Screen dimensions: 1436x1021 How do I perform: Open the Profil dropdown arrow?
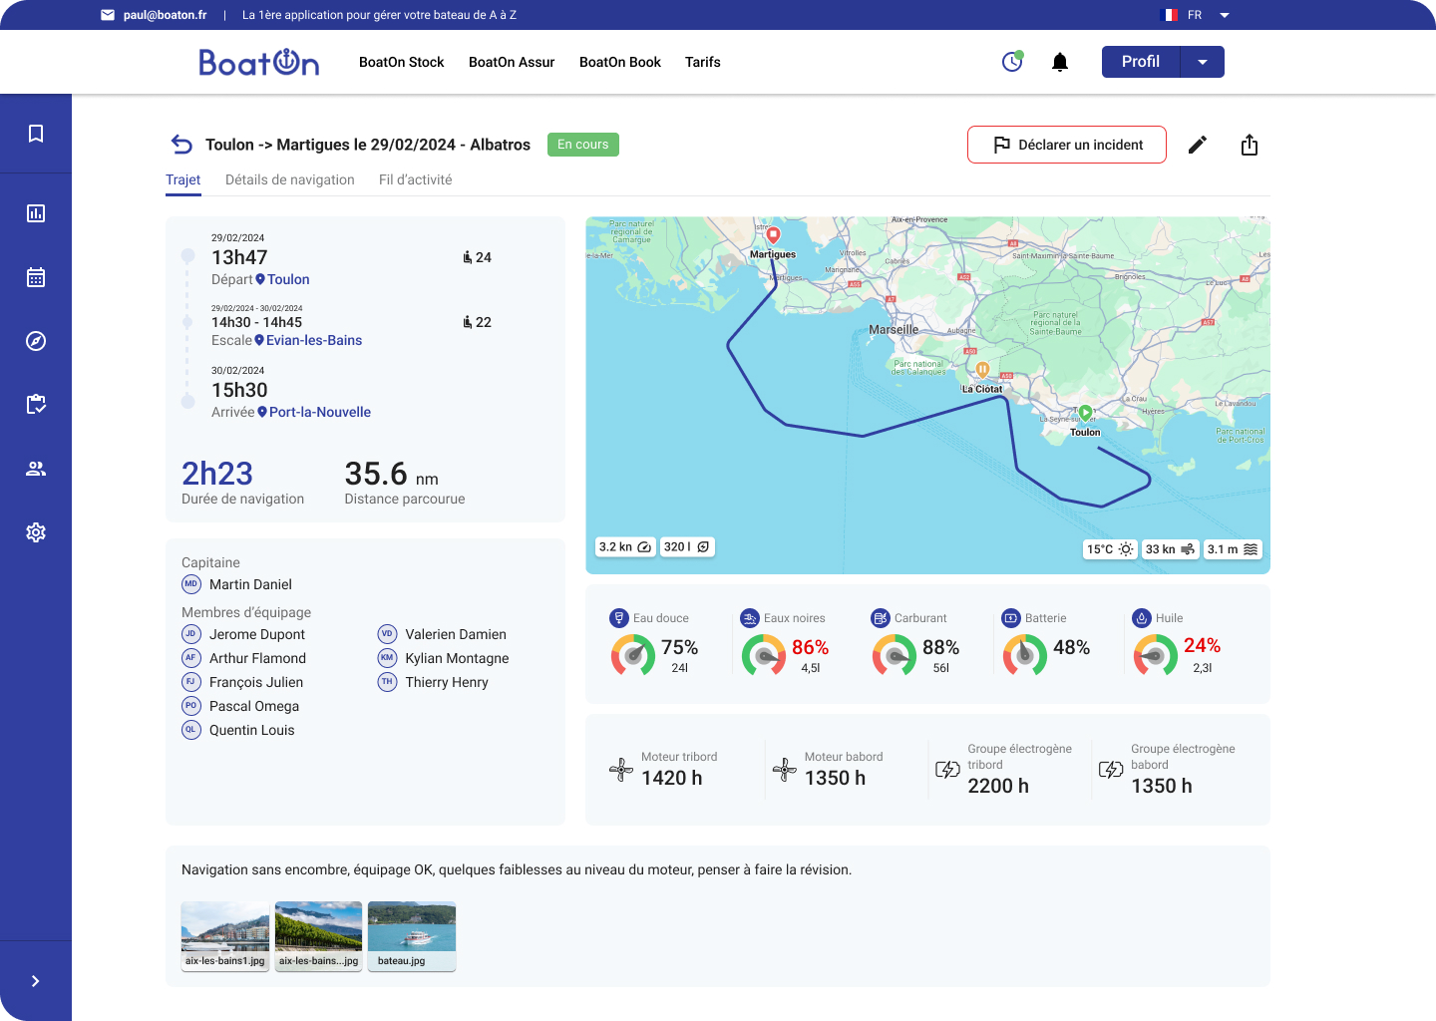(x=1203, y=61)
